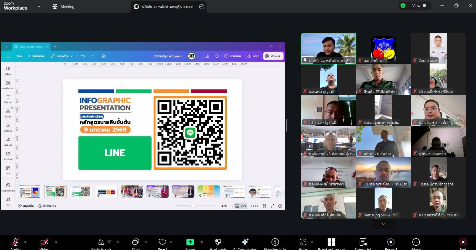Switch to the Meeting tab
Screen dimensions: 476x250
(63, 6)
